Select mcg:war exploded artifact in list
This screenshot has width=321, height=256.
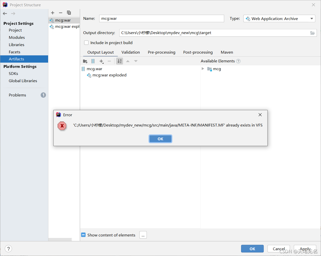[x=64, y=27]
